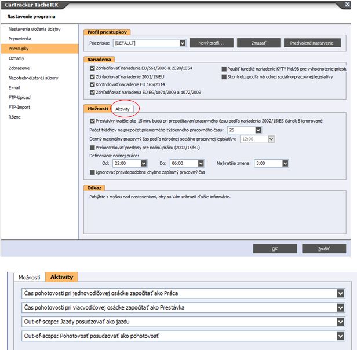
Task: Toggle breaks shorter than 15 min checkbox
Action: pos(92,121)
